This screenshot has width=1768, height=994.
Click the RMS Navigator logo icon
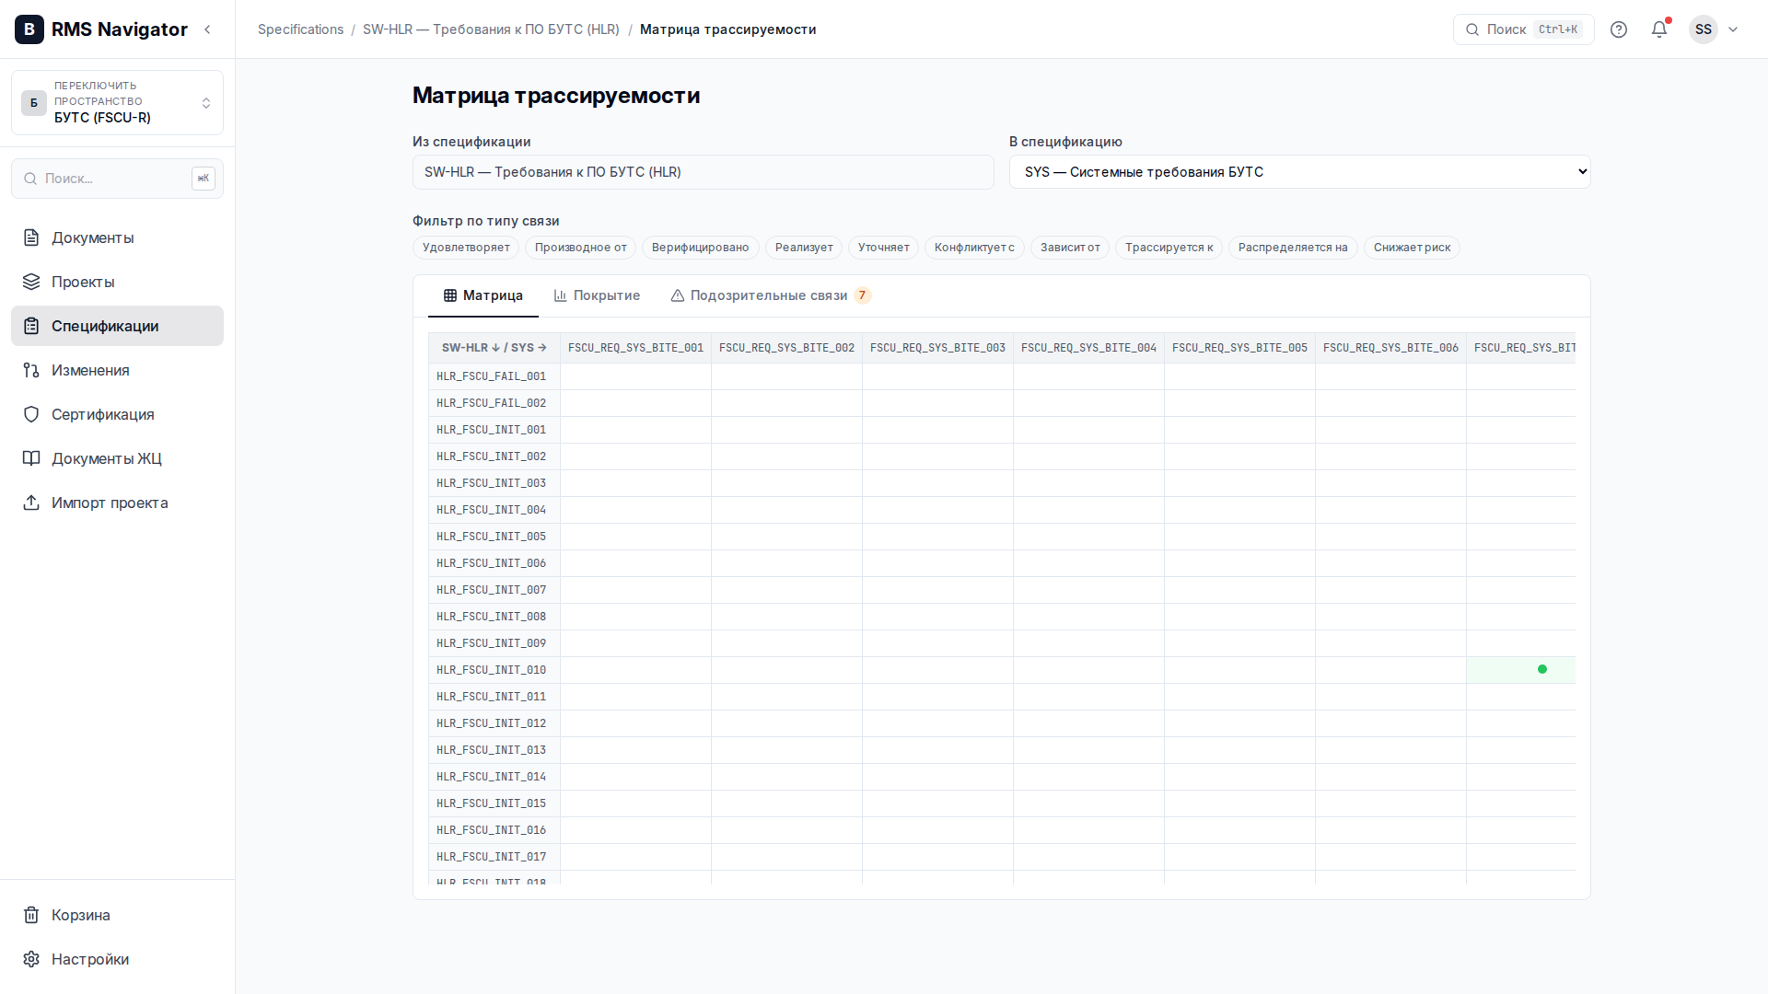click(x=29, y=29)
